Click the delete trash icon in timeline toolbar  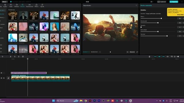[x=23, y=57]
